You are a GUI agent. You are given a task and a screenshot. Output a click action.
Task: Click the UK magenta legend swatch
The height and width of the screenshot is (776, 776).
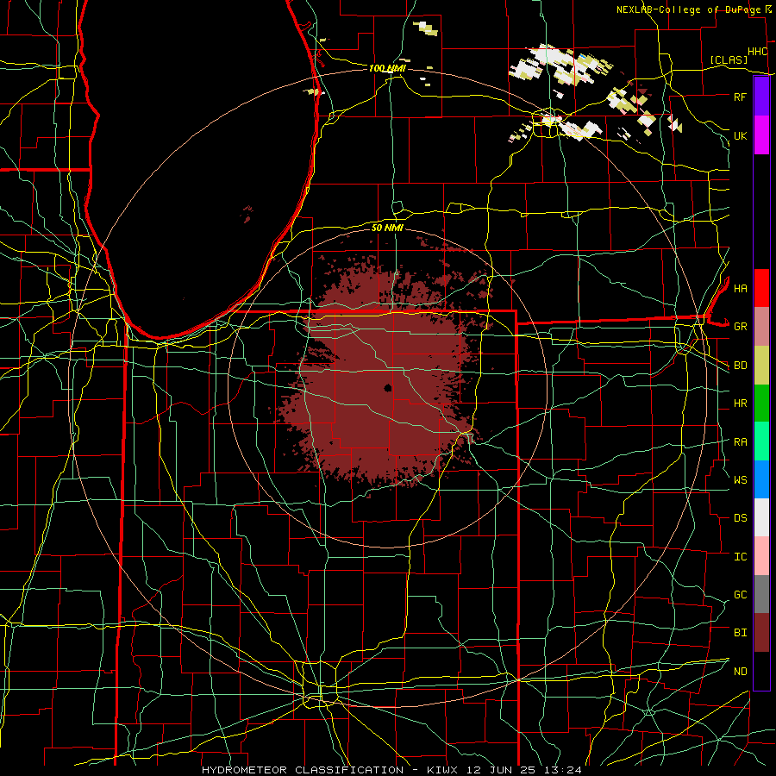coord(761,135)
